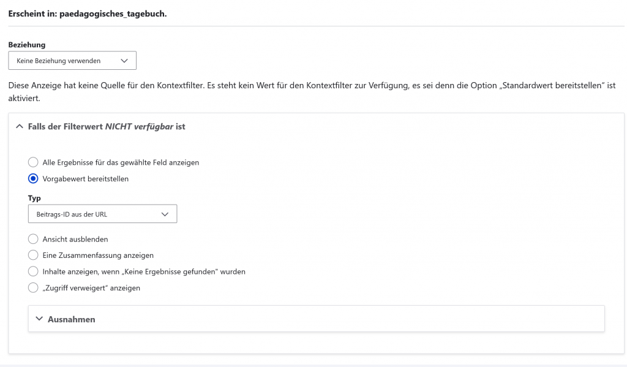
Task: Click the 'Ansicht ausblenden' label text
Action: pos(75,239)
